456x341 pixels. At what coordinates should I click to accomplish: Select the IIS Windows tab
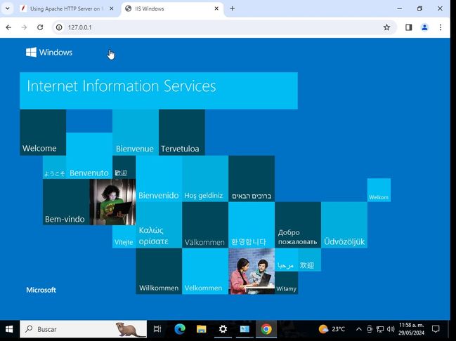point(172,8)
